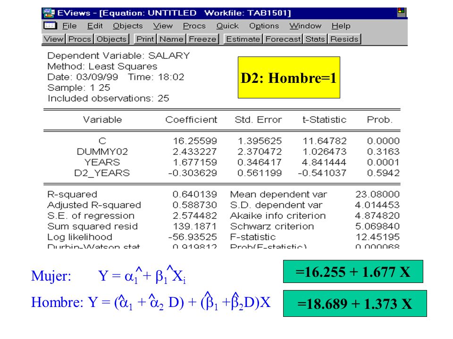
Task: Click the YEARS variable row label
Action: click(x=102, y=162)
